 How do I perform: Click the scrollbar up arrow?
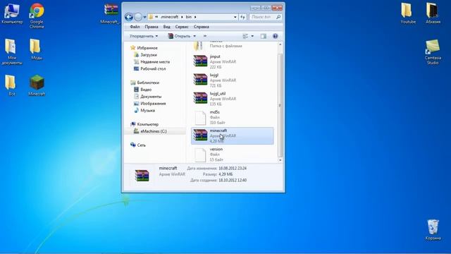pyautogui.click(x=280, y=44)
